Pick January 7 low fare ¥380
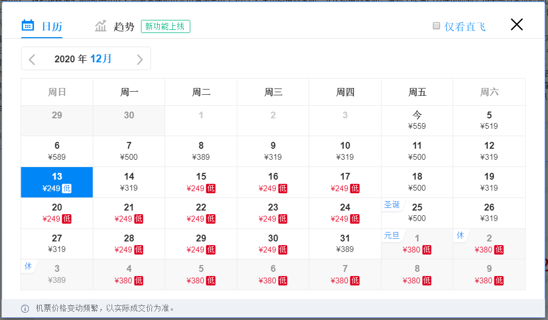 pos(345,274)
